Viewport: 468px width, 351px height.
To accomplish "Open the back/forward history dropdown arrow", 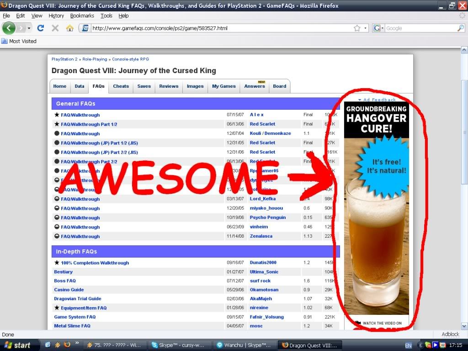I will (x=29, y=28).
